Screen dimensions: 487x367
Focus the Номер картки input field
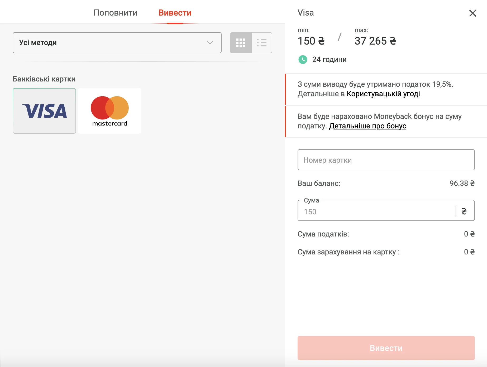[x=386, y=160]
